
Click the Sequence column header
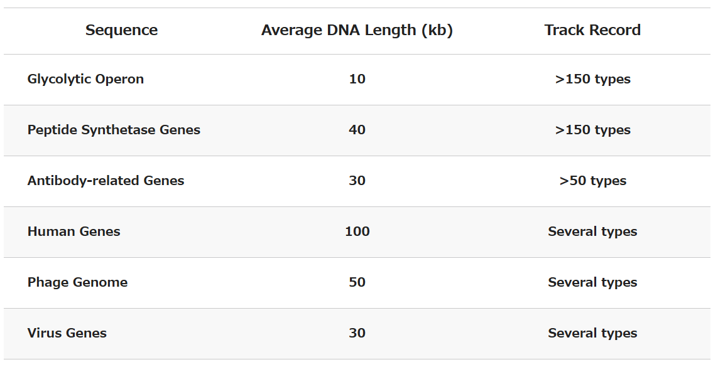121,30
